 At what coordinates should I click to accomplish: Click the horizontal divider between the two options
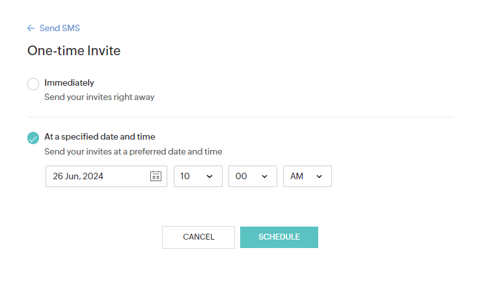click(x=239, y=118)
